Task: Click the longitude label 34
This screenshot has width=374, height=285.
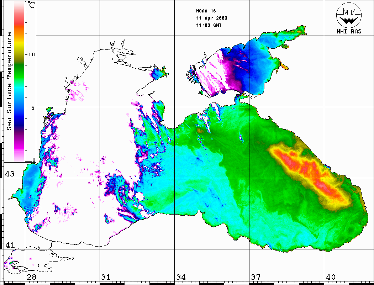Action: [x=181, y=277]
